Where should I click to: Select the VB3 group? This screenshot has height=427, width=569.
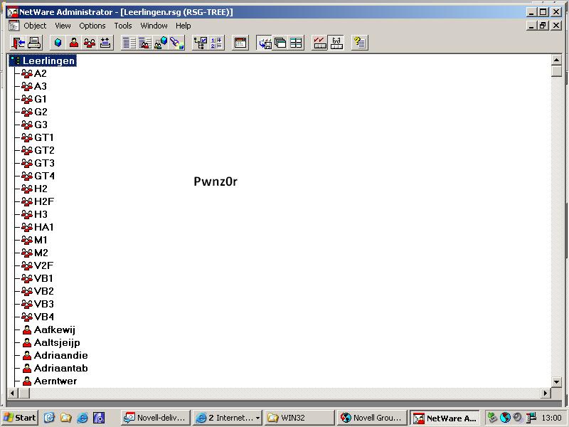(x=44, y=304)
